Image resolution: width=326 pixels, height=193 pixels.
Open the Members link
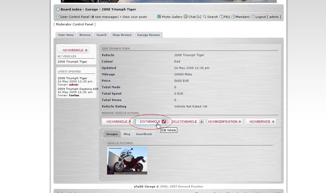(243, 17)
